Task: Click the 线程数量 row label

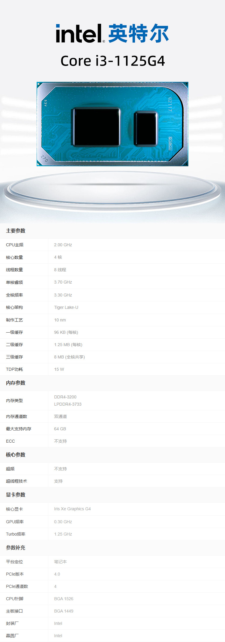Action: [x=14, y=270]
